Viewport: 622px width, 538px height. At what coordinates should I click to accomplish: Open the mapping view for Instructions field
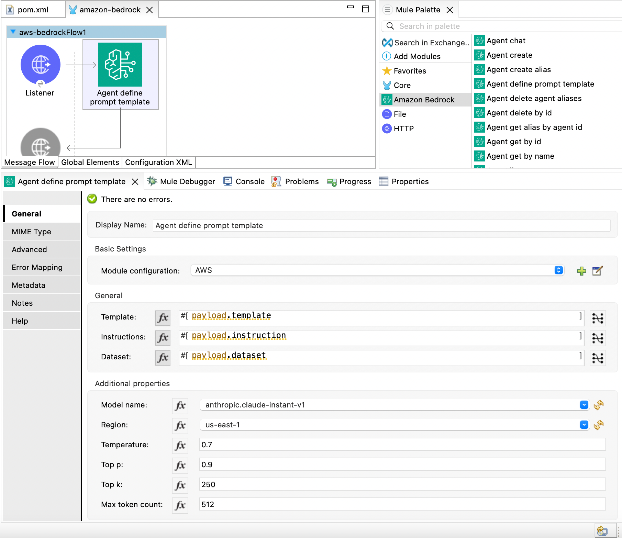point(598,338)
